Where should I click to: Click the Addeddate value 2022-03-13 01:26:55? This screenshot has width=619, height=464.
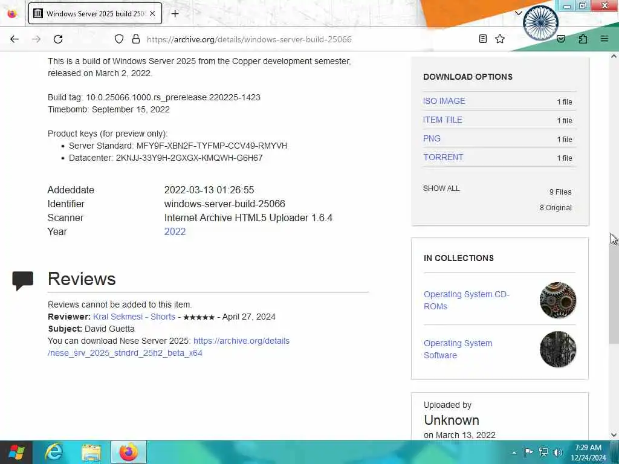point(209,190)
